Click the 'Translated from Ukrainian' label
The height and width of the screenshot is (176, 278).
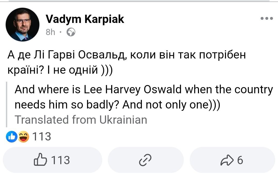click(81, 120)
